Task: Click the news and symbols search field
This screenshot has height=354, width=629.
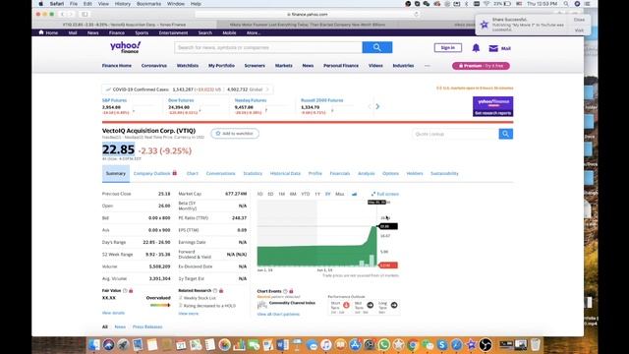Action: [x=268, y=47]
